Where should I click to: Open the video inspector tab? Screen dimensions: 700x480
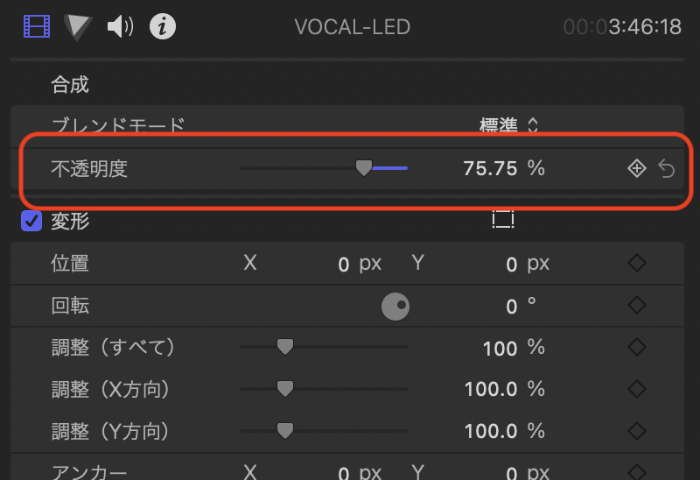coord(38,27)
